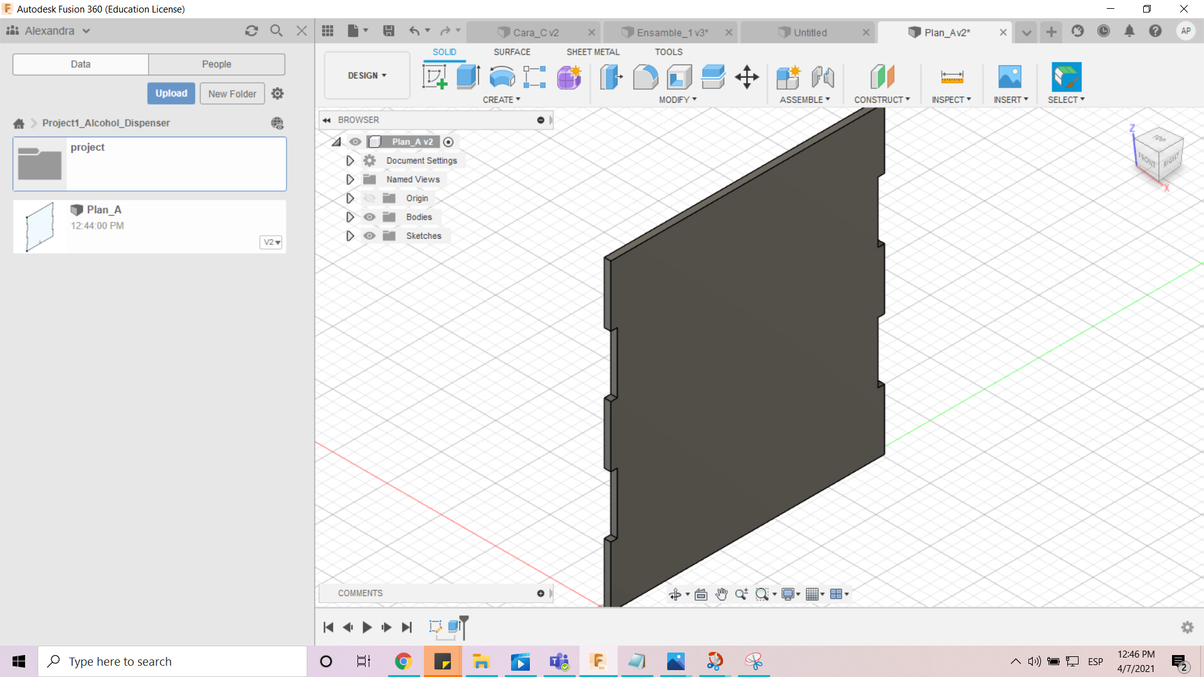1204x677 pixels.
Task: Select the Create Sketch tool
Action: [435, 77]
